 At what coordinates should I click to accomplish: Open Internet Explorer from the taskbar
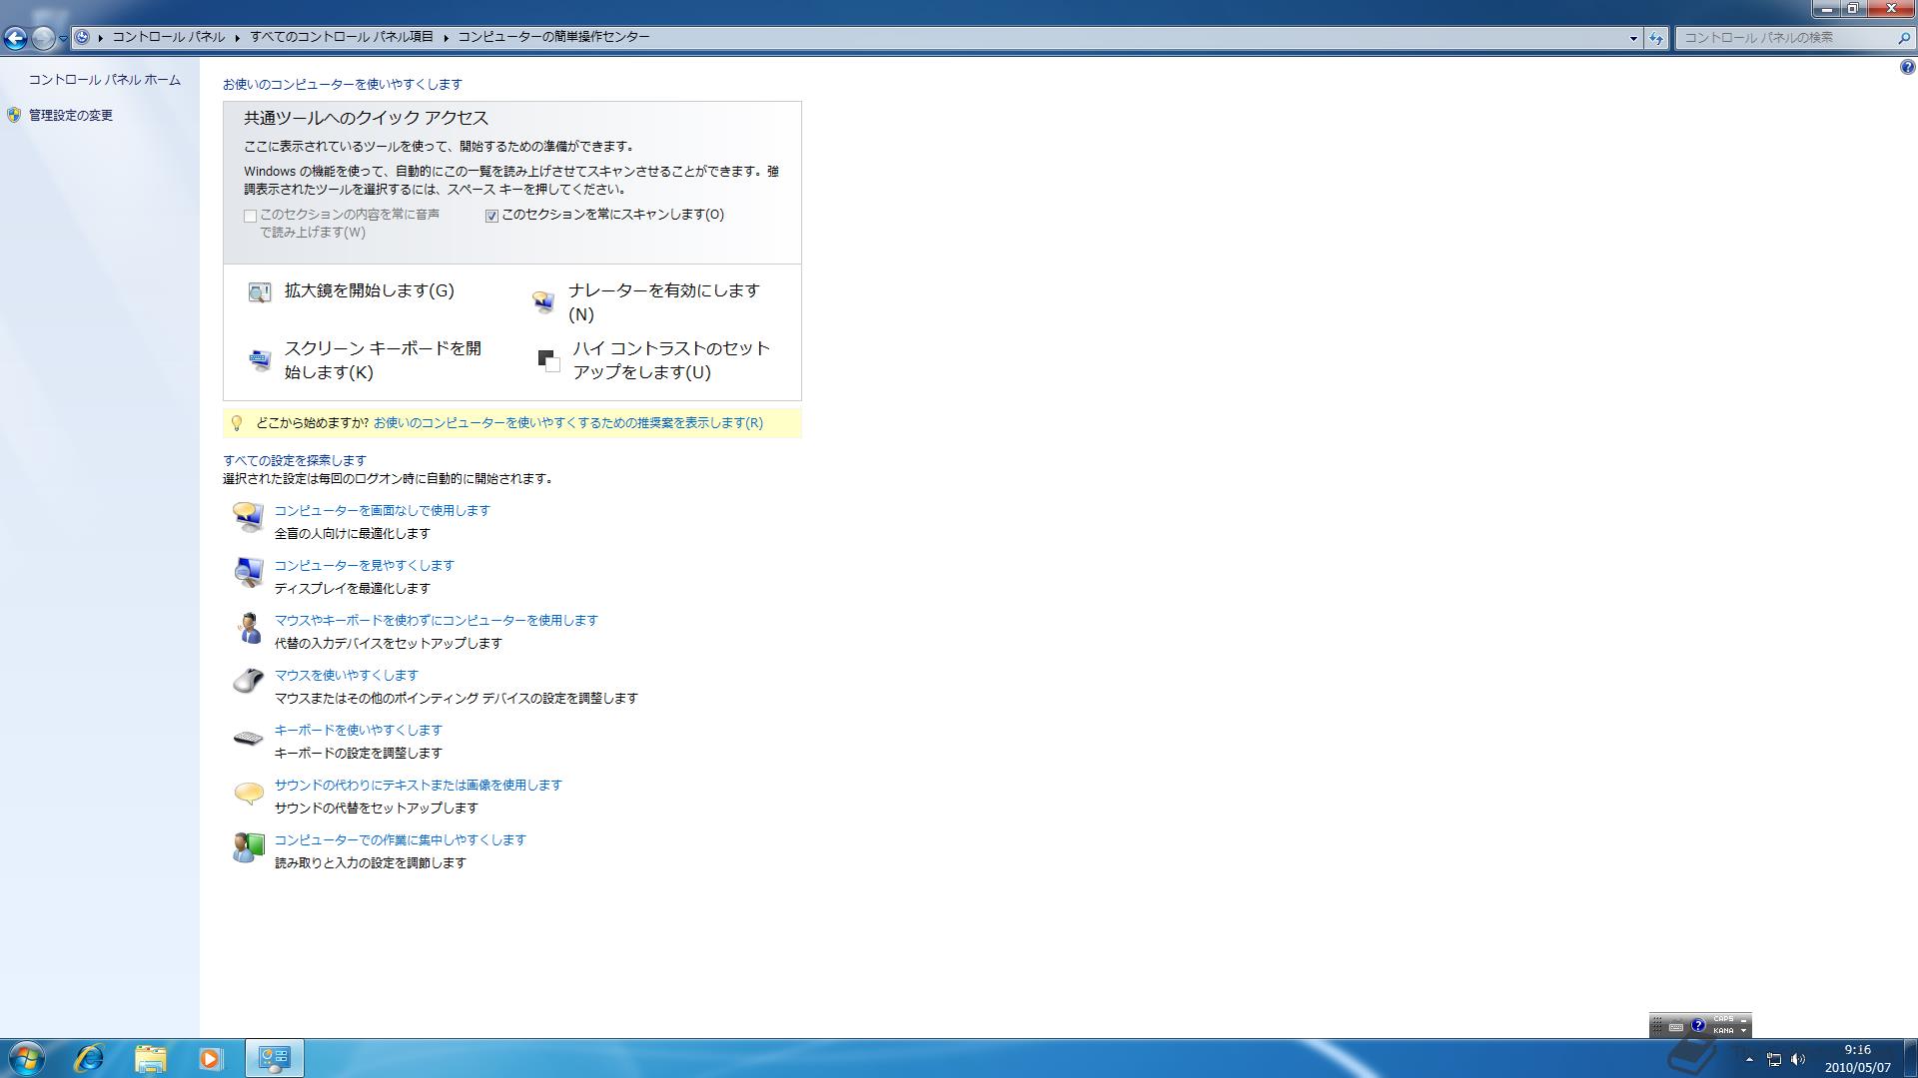point(90,1058)
